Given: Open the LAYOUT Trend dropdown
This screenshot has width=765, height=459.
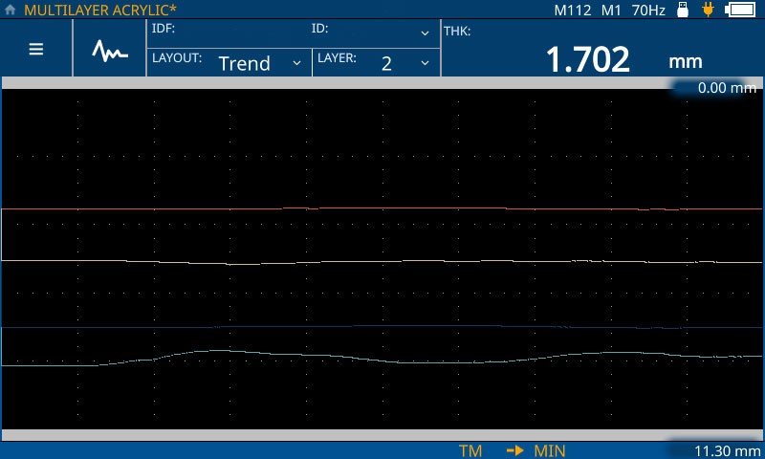Looking at the screenshot, I should 229,62.
